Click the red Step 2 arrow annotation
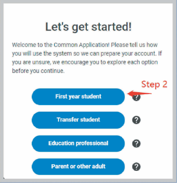Viewport: 177px width, 183px height. click(139, 93)
